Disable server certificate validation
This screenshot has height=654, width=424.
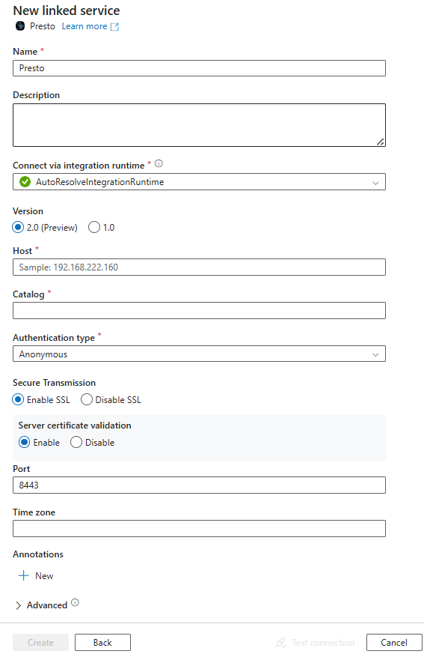pyautogui.click(x=76, y=442)
